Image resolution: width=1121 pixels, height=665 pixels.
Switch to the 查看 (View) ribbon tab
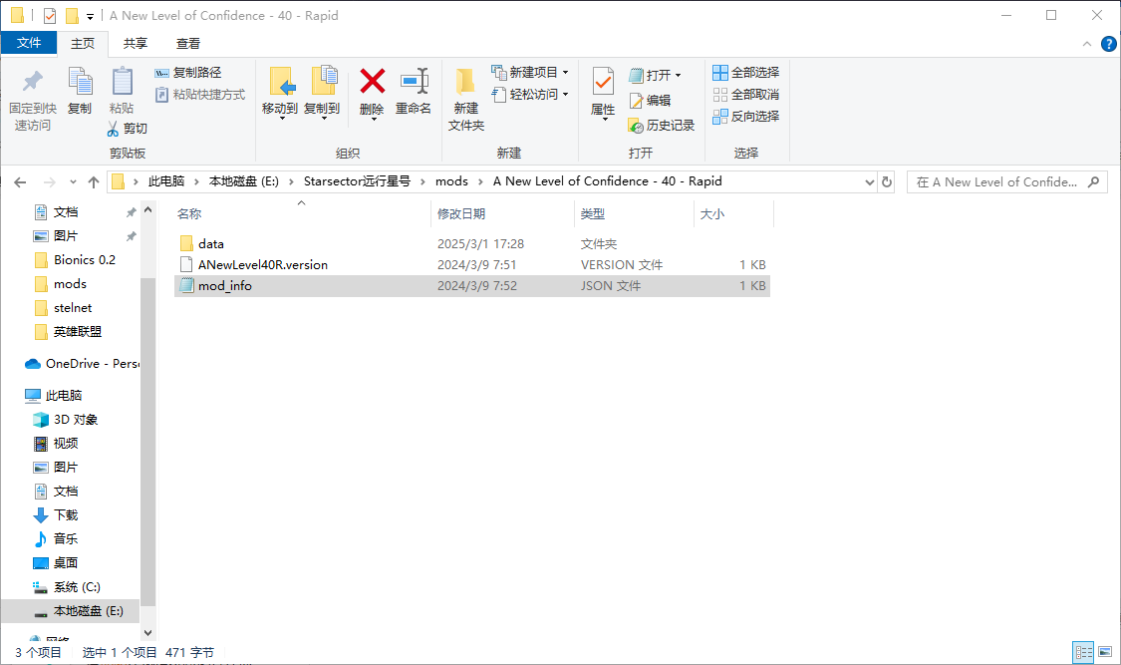click(188, 43)
